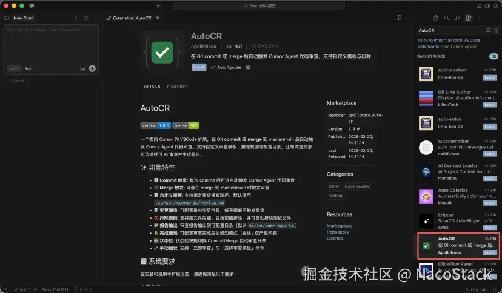Image resolution: width=502 pixels, height=293 pixels.
Task: Open chat history clock icon
Action: [x=86, y=18]
